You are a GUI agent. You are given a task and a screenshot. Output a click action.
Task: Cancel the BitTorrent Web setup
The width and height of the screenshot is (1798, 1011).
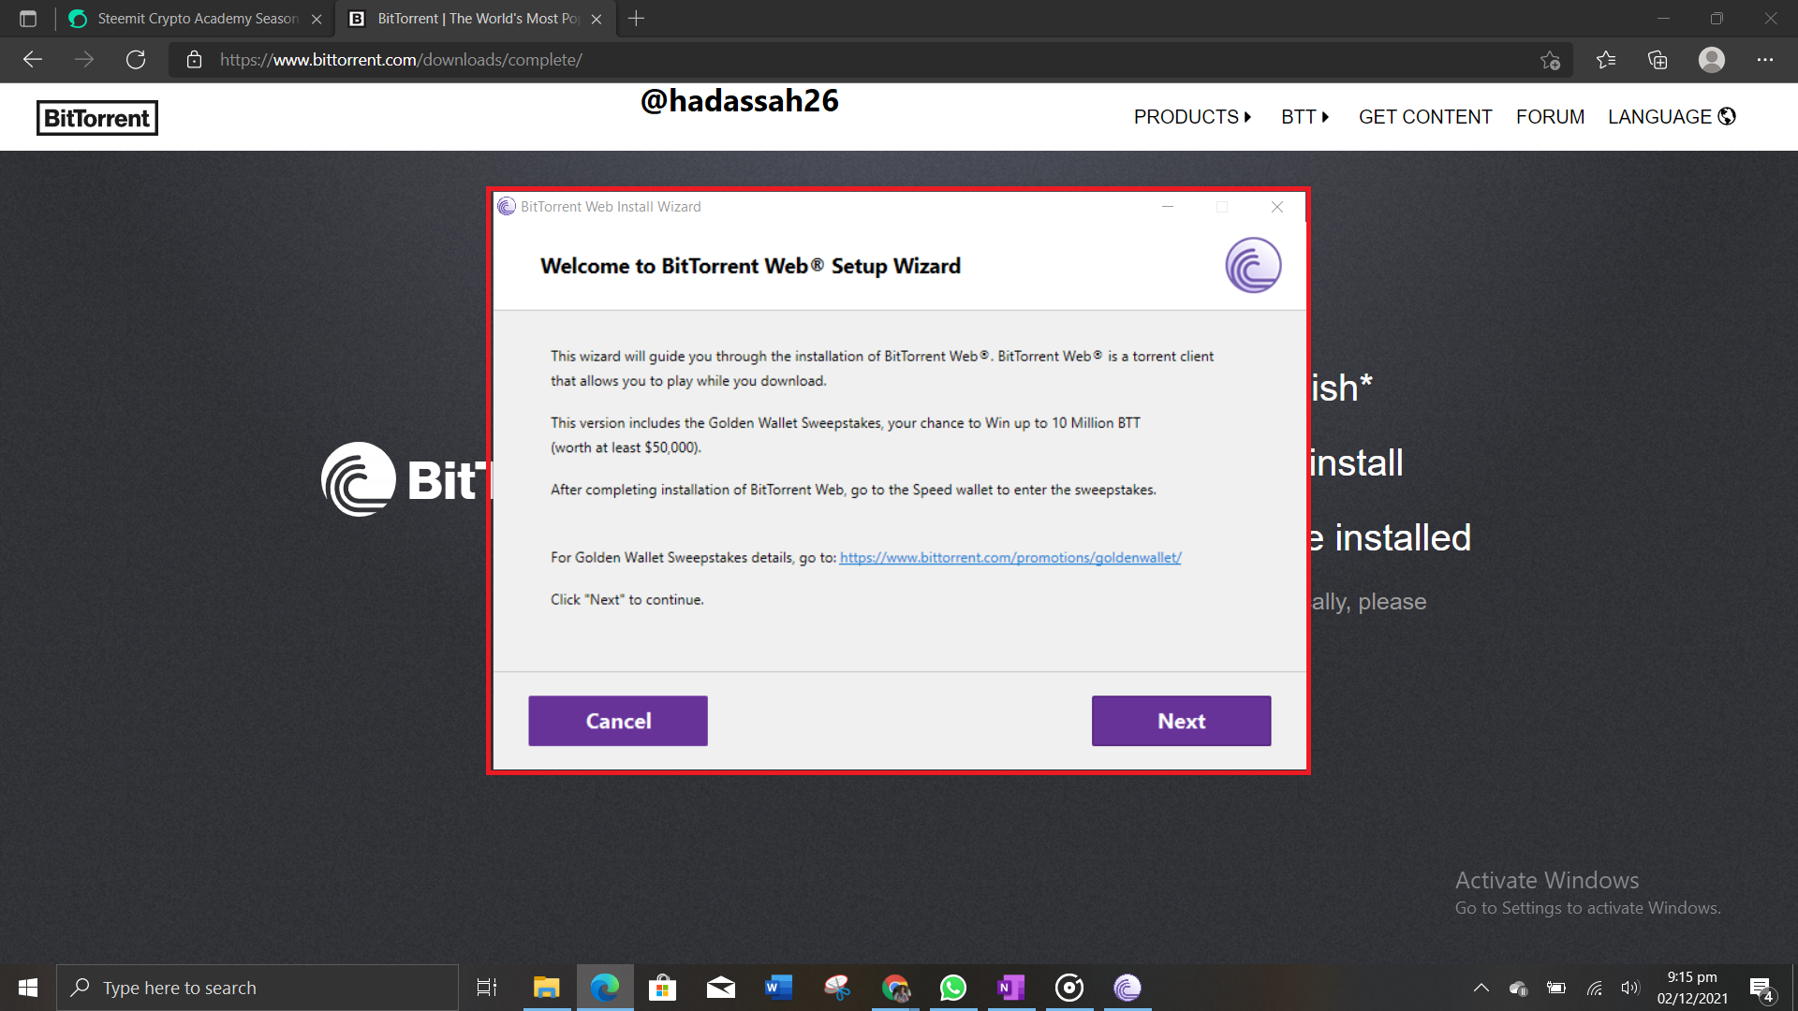click(618, 721)
